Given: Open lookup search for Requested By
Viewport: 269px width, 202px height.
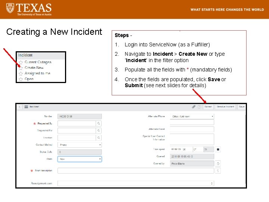Looking at the screenshot, I should point(99,123).
